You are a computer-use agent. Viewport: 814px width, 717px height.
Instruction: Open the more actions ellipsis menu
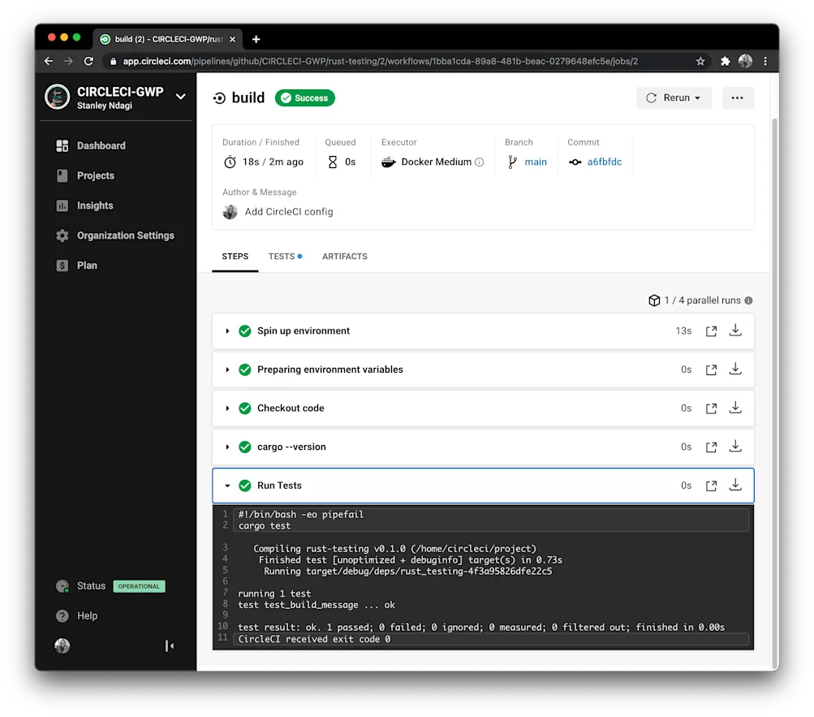(x=738, y=97)
